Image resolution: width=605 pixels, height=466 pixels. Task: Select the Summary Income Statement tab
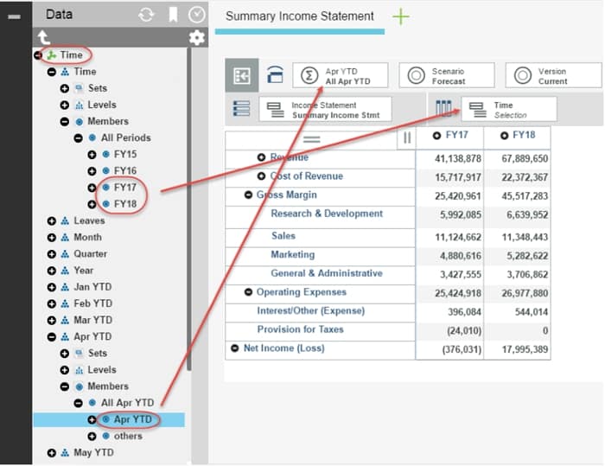[299, 16]
